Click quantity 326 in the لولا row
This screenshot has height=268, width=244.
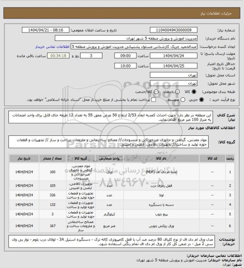click(53, 195)
